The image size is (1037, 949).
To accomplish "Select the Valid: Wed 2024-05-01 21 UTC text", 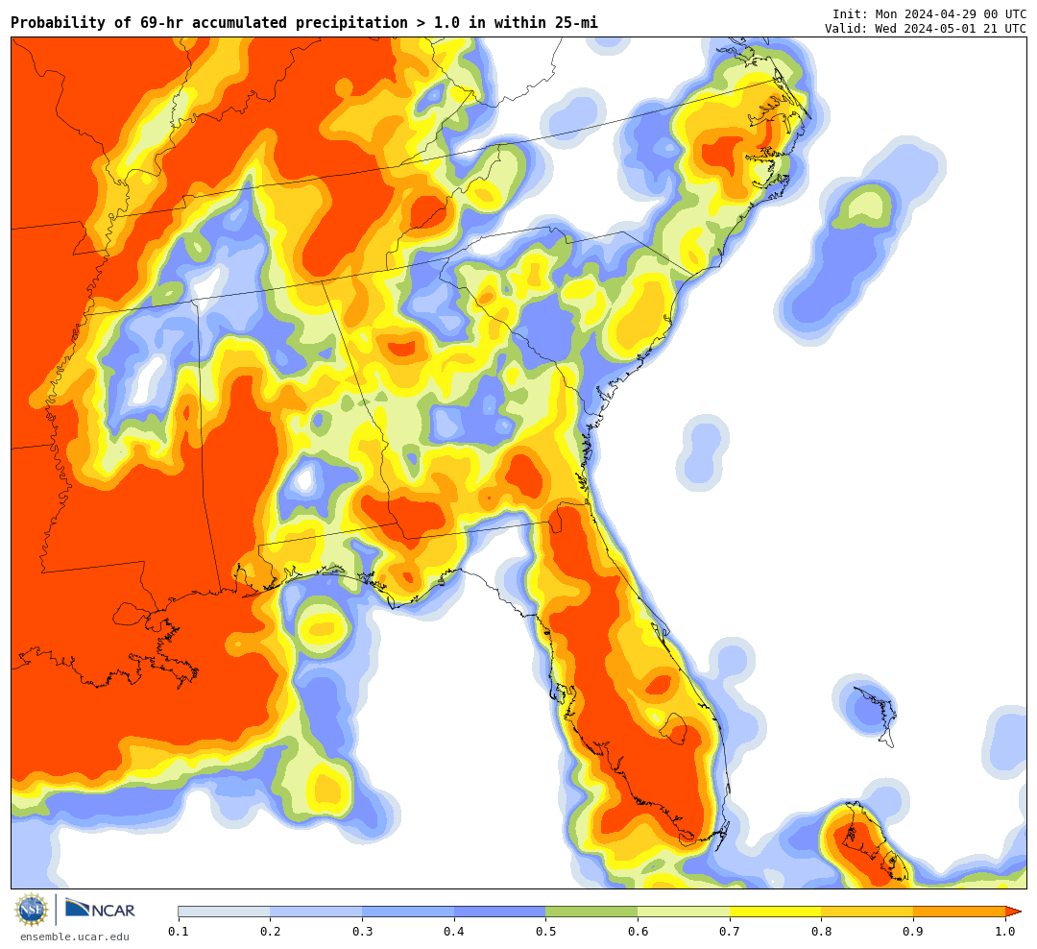I will [926, 29].
